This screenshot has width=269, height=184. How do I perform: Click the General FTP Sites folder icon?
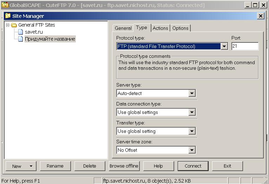pyautogui.click(x=14, y=25)
